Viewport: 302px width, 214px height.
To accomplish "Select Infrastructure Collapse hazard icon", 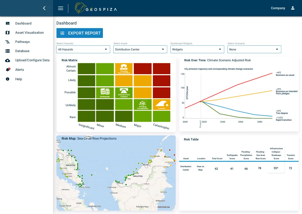I will click(124, 93).
